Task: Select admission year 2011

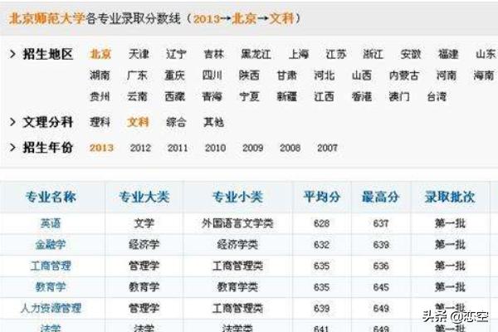Action: [x=178, y=148]
